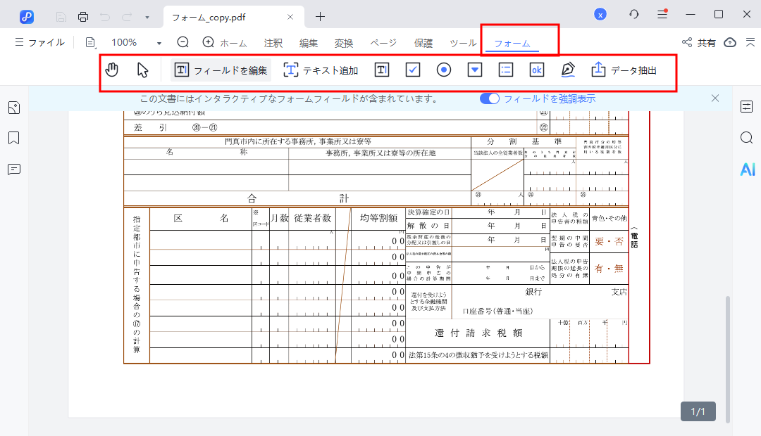Add a checkbox form field
The image size is (761, 436).
click(x=413, y=70)
